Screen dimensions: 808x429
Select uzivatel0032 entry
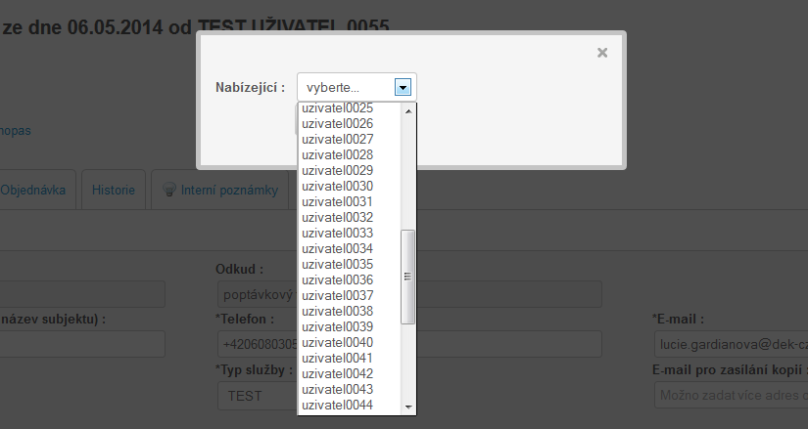[350, 218]
